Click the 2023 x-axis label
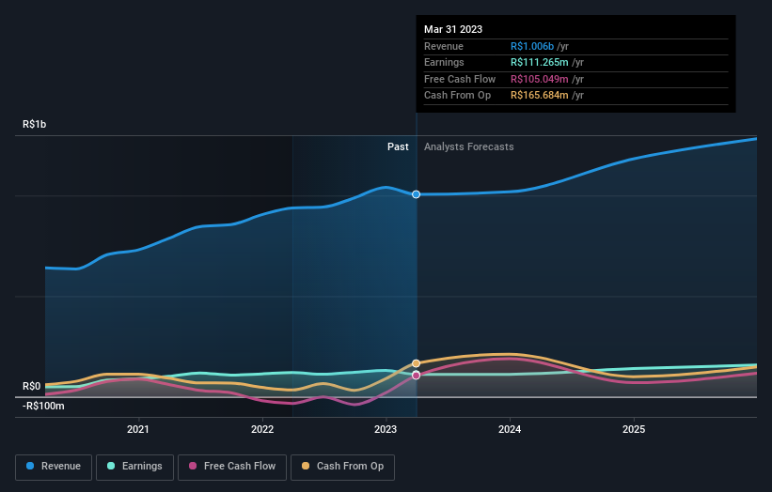Viewport: 772px width, 492px height. coord(386,430)
